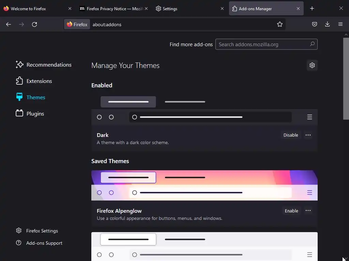
Task: Focus the Search addons.mozilla.org field
Action: tap(267, 44)
